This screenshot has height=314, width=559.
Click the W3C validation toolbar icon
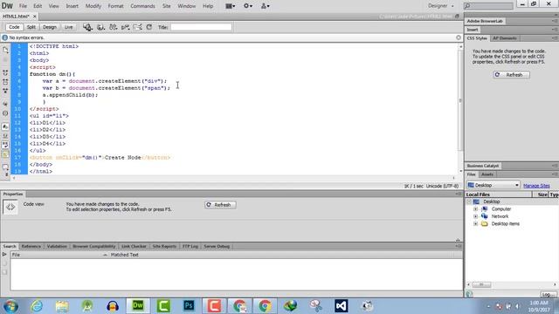125,27
